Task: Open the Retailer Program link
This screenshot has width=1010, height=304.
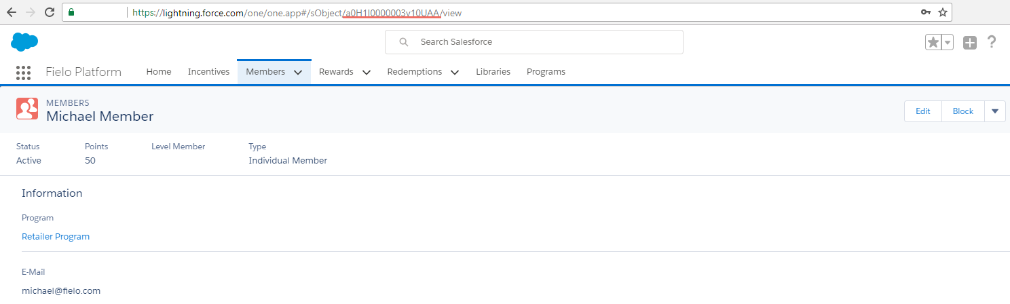Action: 56,237
